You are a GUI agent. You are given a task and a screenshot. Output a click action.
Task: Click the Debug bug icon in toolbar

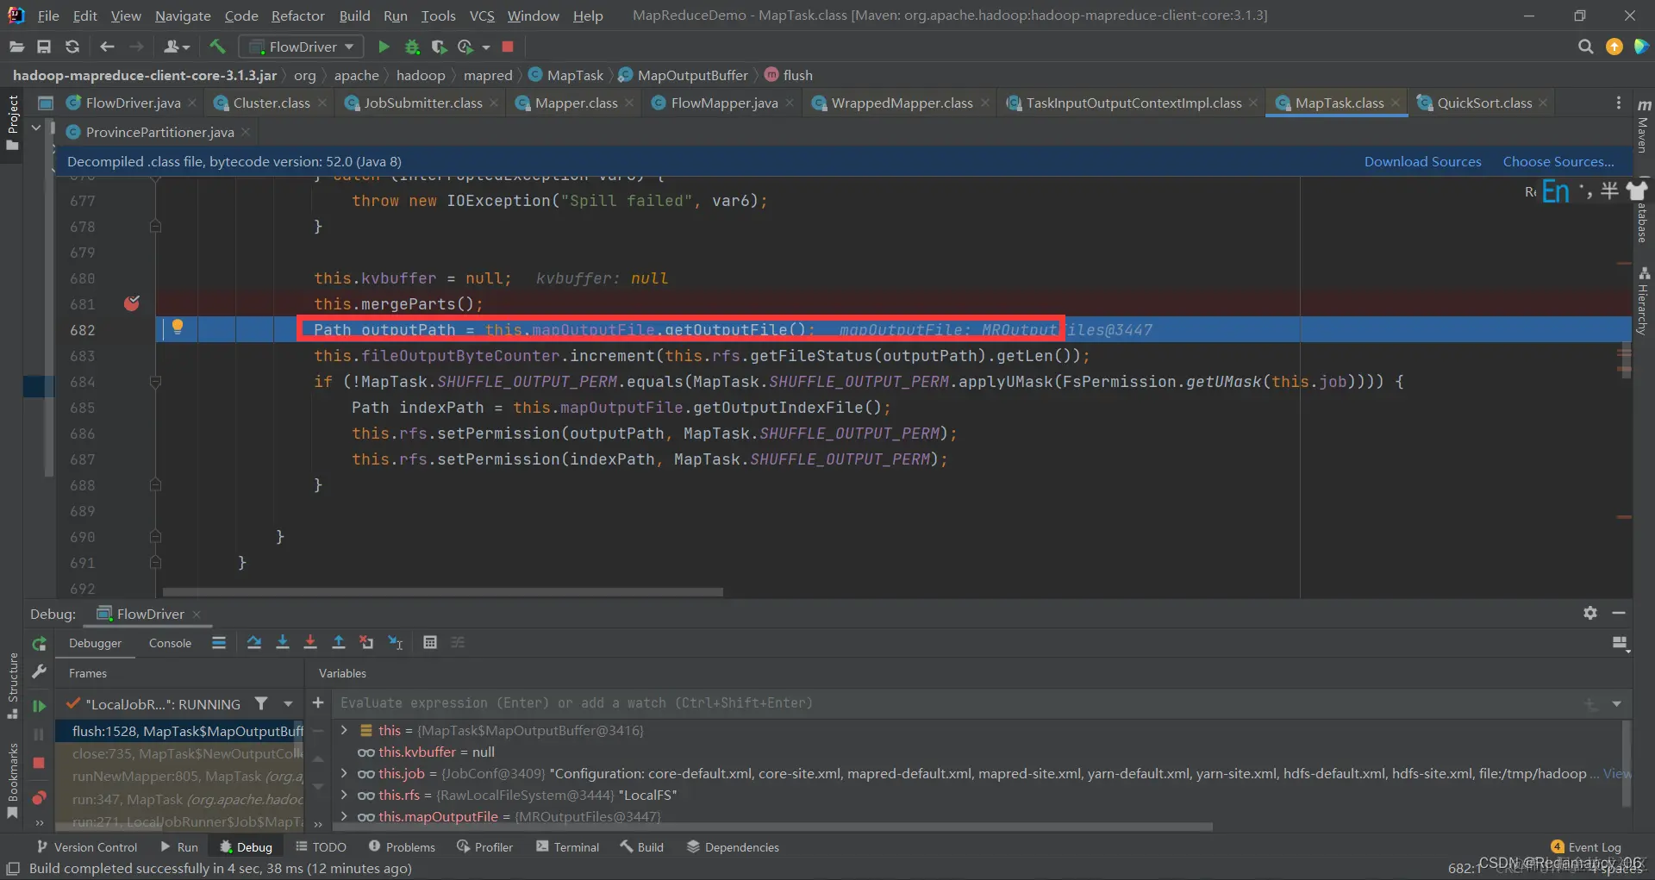(x=412, y=47)
